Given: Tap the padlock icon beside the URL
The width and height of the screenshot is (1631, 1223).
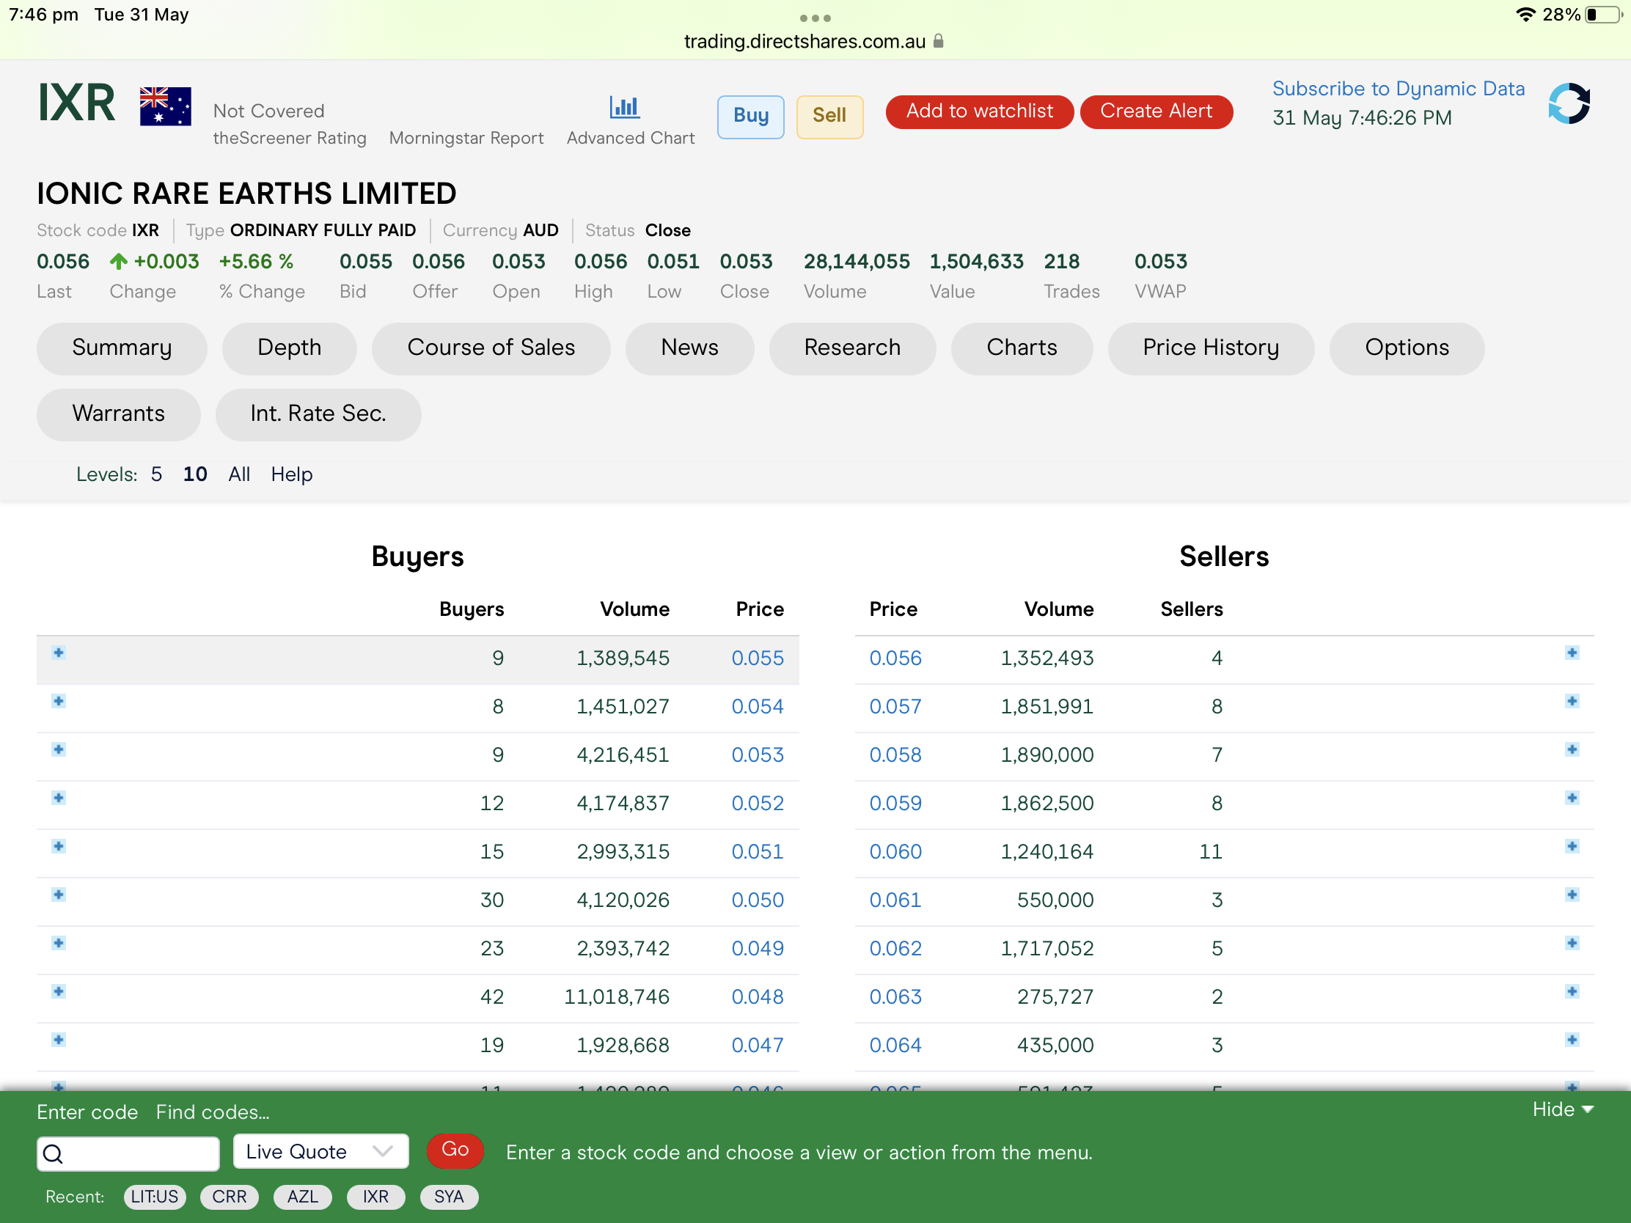Looking at the screenshot, I should [x=938, y=41].
